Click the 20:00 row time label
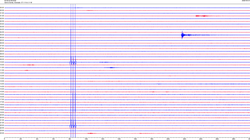The image size is (250, 140). (x=2, y=115)
